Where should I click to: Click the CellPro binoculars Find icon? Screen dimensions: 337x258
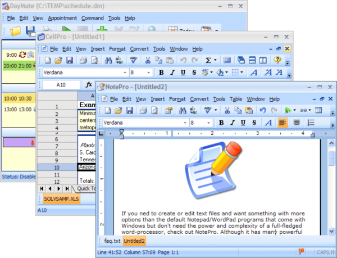point(108,60)
